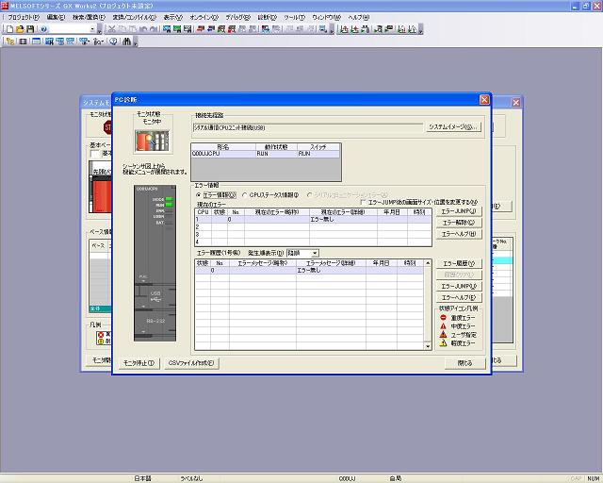
Task: Click the New project icon
Action: pos(9,29)
